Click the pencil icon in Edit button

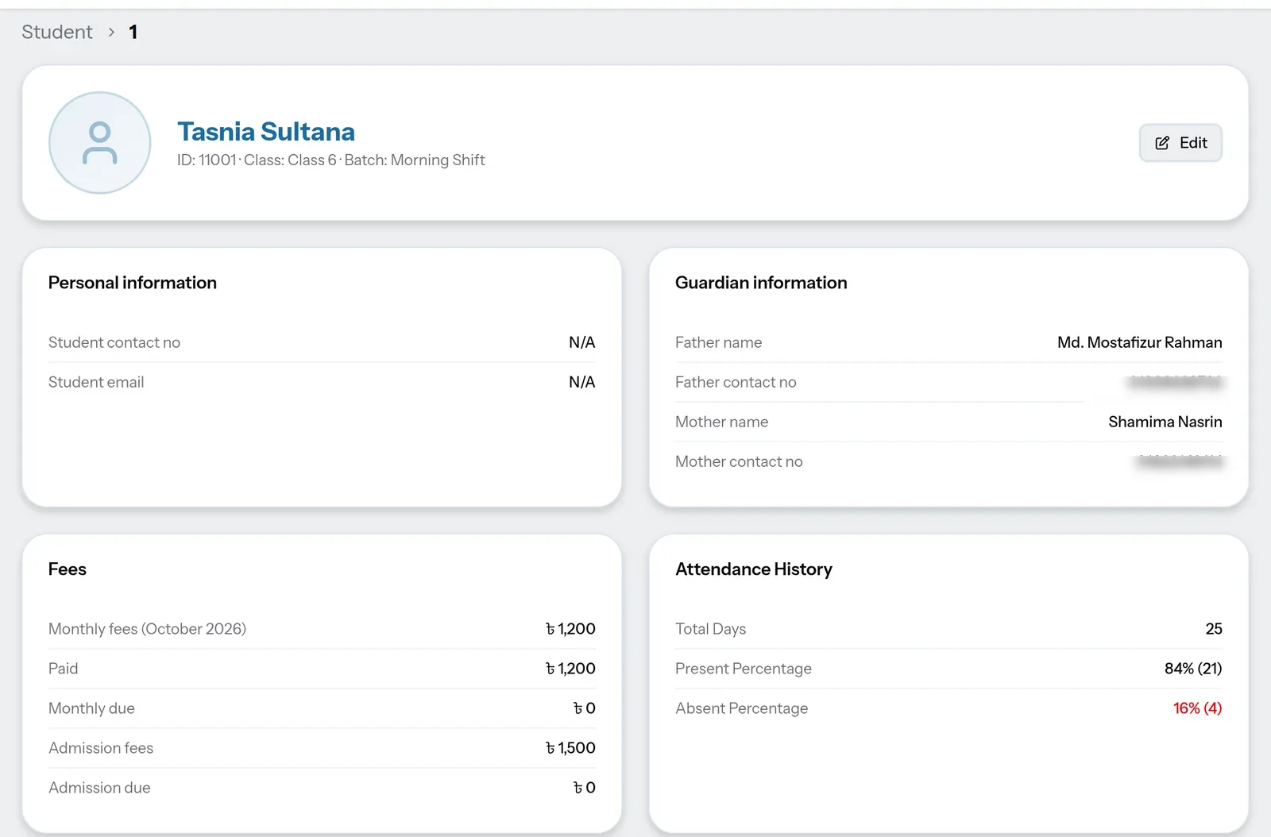(x=1162, y=143)
